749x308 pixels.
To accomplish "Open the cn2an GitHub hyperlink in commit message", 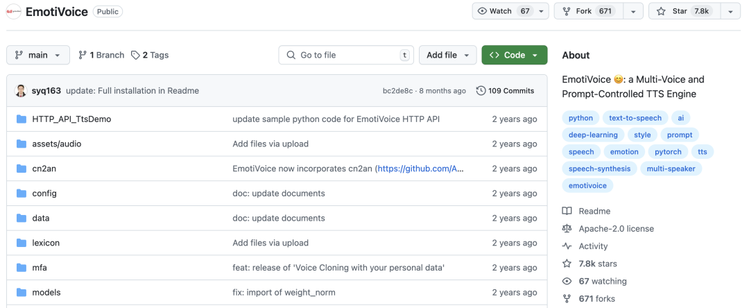I will (421, 169).
